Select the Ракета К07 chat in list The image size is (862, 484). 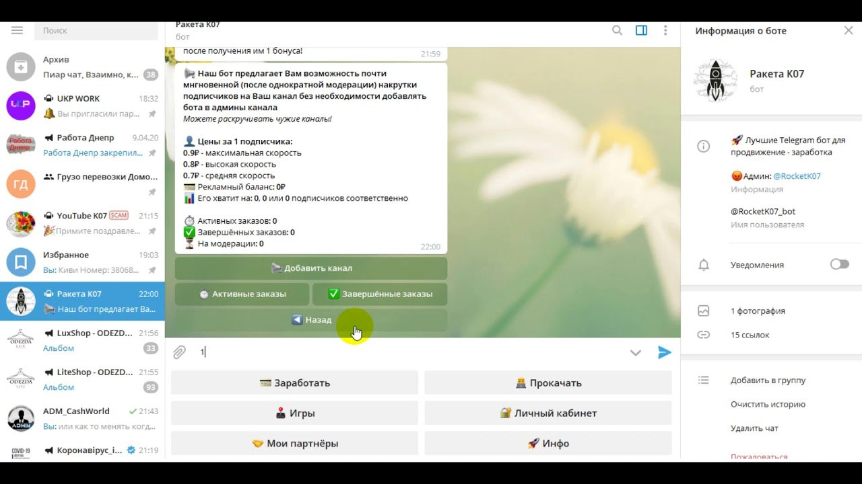coord(82,300)
